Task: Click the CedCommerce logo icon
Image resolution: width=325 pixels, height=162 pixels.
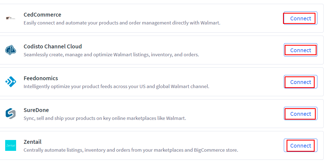Action: coord(11,18)
